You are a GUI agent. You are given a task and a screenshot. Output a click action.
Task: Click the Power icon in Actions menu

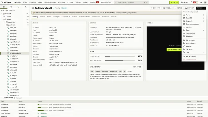184,15
